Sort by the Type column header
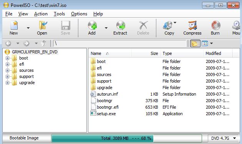Screen dimensions: 242x144 pos(182,53)
